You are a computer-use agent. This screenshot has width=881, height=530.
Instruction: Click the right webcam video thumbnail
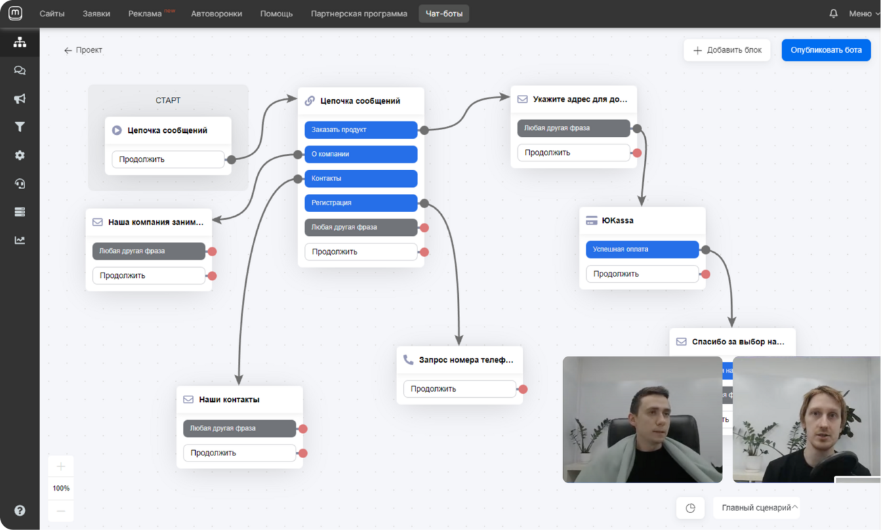(x=806, y=420)
